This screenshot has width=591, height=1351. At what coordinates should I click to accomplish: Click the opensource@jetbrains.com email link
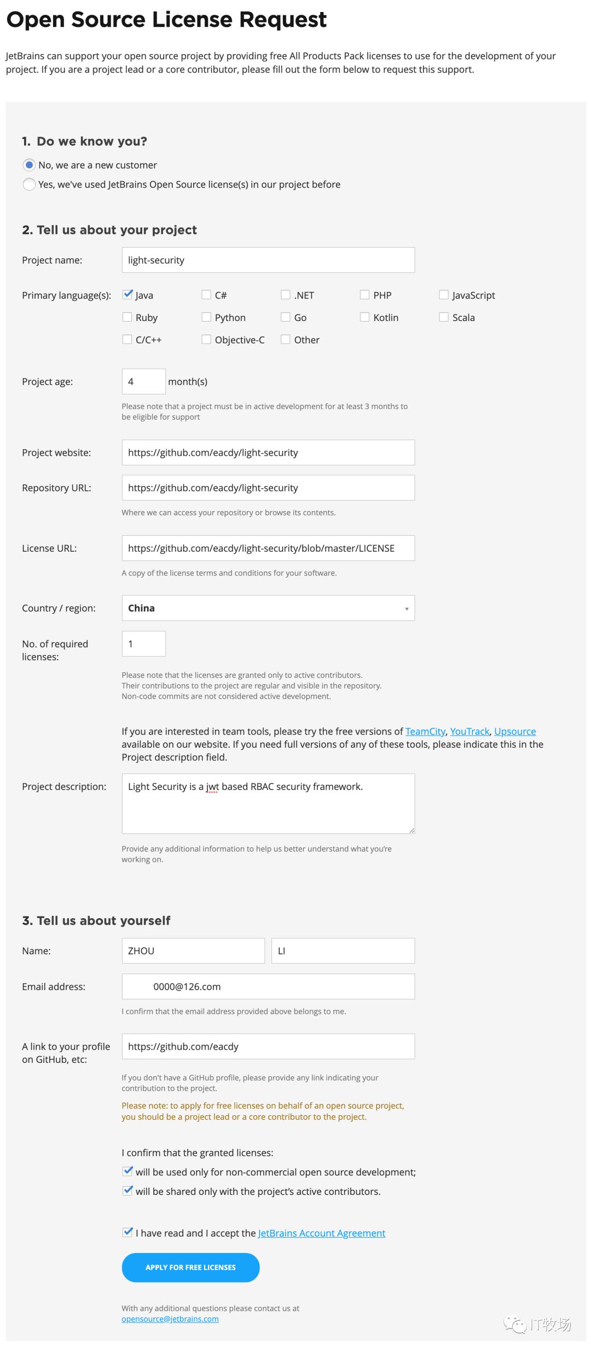(x=170, y=1319)
